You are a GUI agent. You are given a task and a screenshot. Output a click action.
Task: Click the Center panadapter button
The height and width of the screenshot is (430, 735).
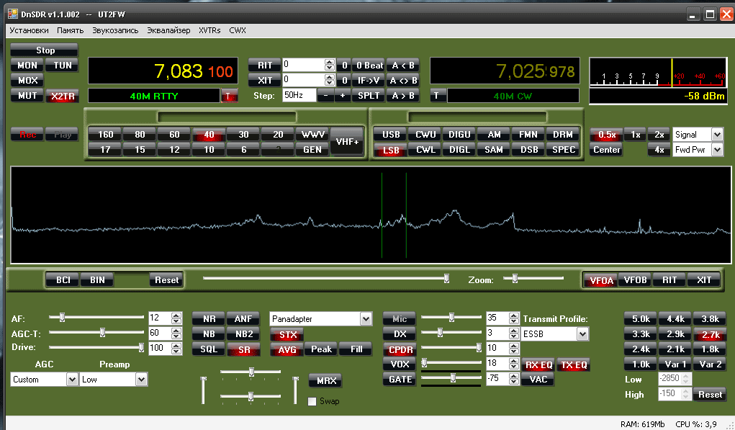click(x=607, y=150)
